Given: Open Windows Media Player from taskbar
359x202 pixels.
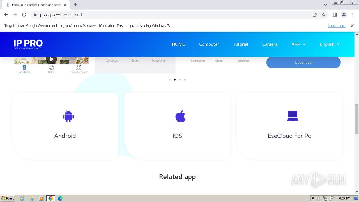Looking at the screenshot, I should tap(41, 198).
